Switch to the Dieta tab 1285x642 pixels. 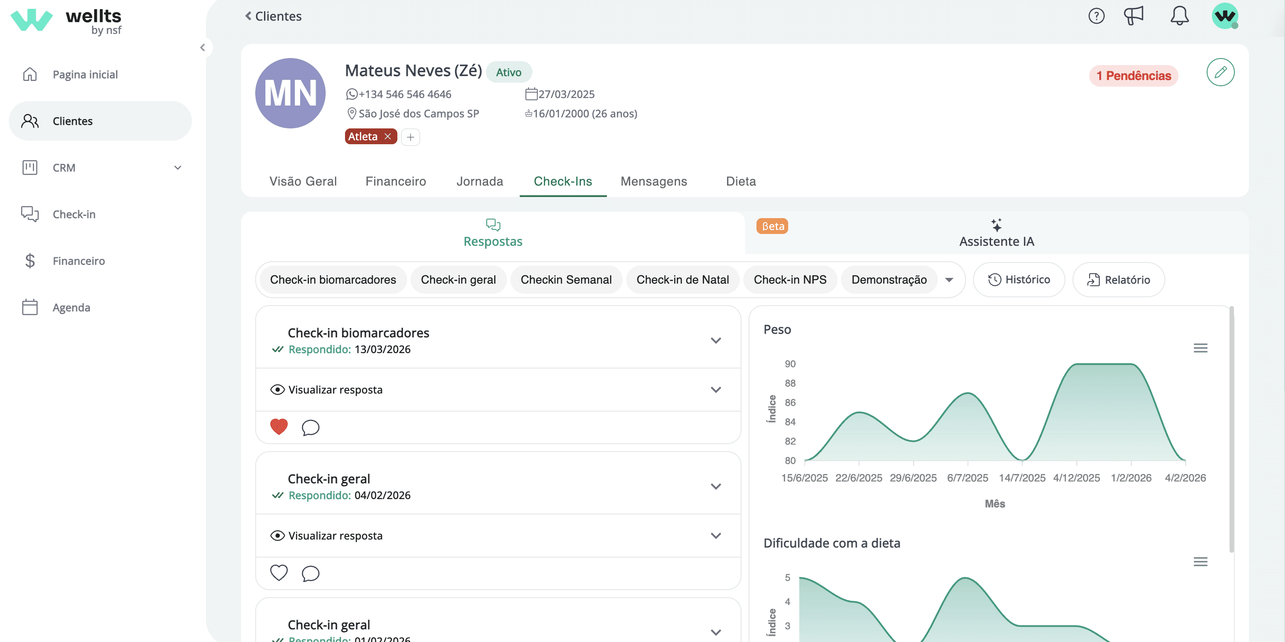pyautogui.click(x=741, y=182)
